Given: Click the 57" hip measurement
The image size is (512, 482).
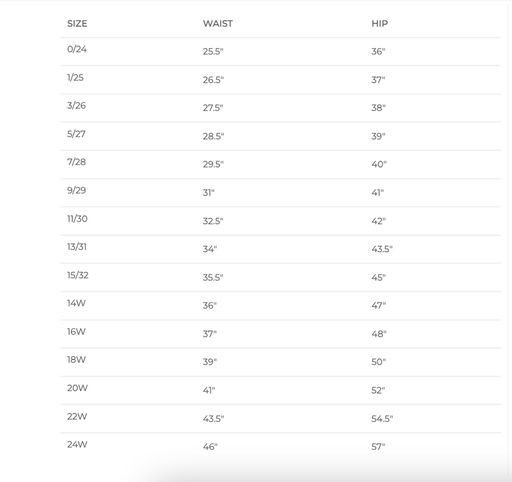Looking at the screenshot, I should click(379, 446).
